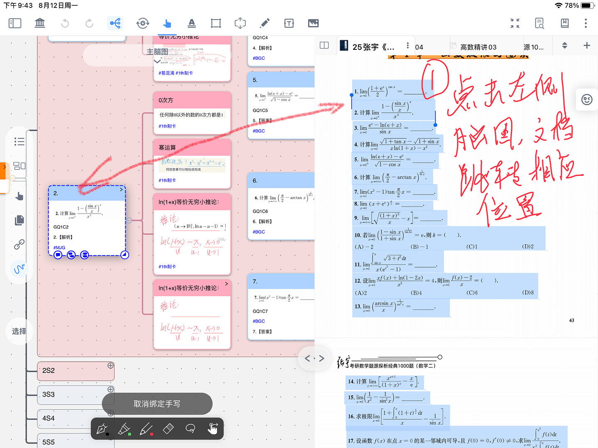Click the undo arrow
This screenshot has width=598, height=448.
[65, 23]
